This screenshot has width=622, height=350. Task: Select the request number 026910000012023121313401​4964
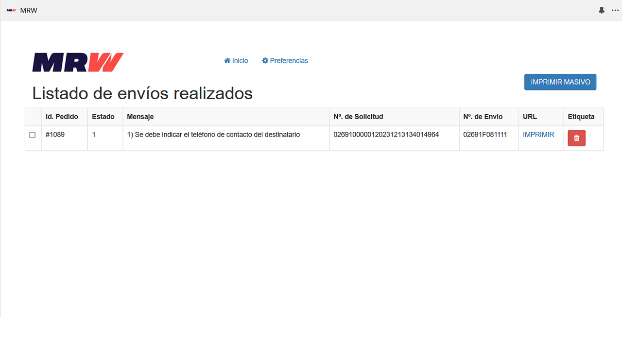(x=386, y=135)
